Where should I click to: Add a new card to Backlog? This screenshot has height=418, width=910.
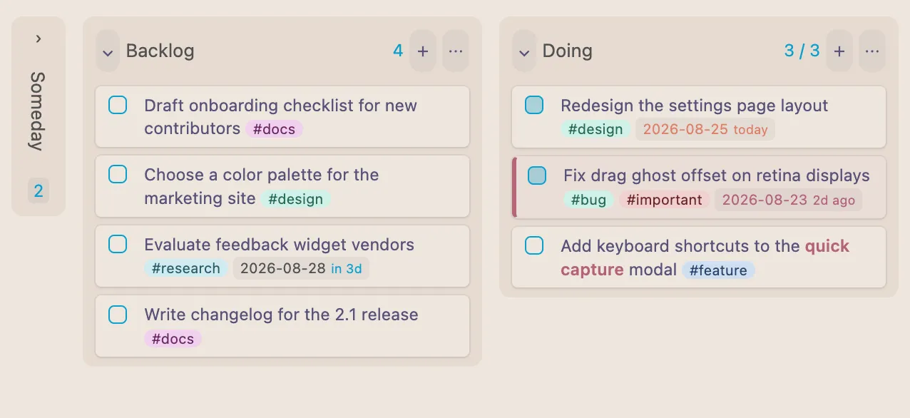tap(423, 51)
